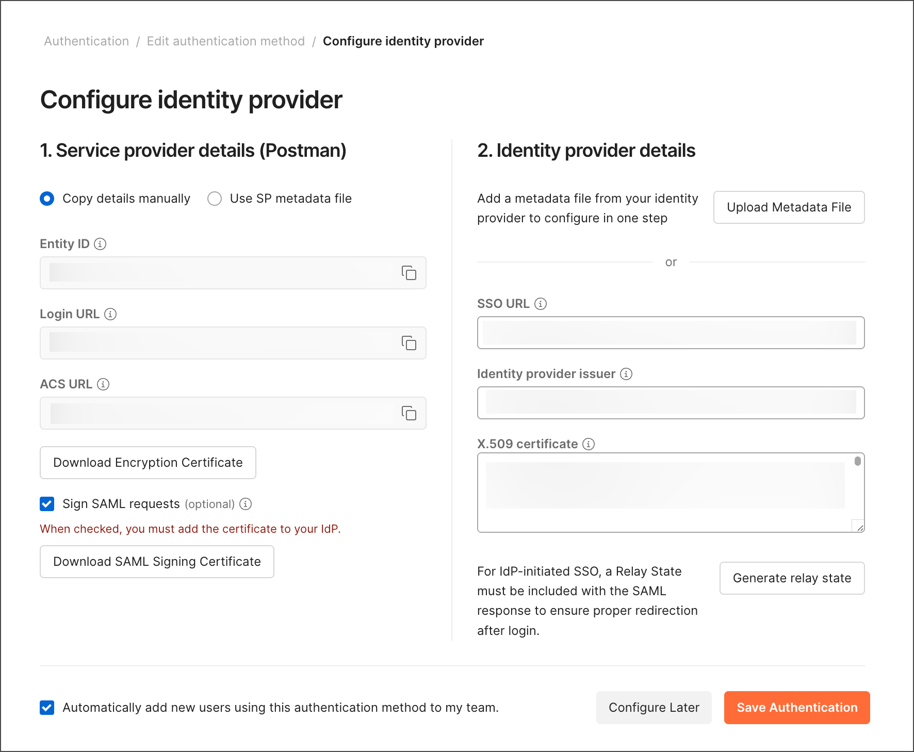Image resolution: width=914 pixels, height=752 pixels.
Task: Copy the Entity ID value
Action: [409, 273]
